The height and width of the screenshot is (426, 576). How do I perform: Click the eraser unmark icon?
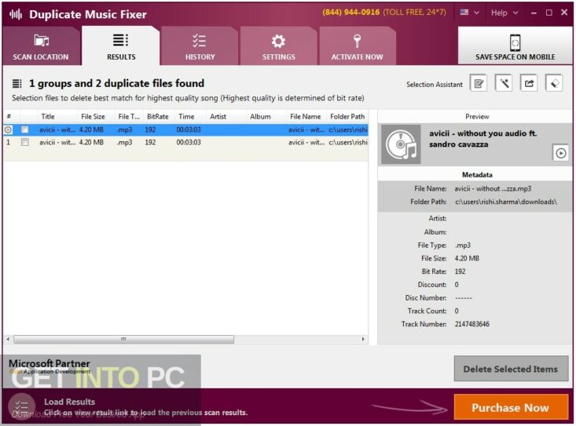(554, 84)
